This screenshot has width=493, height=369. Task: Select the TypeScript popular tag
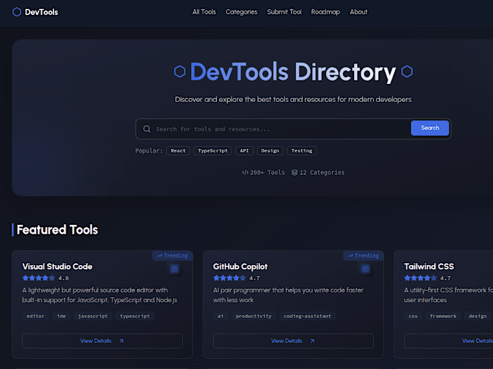pyautogui.click(x=212, y=150)
